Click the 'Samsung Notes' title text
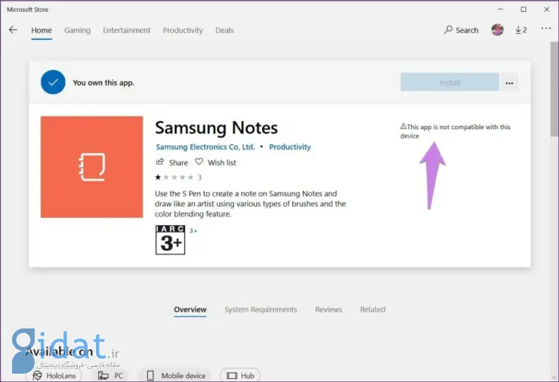The image size is (559, 382). [x=216, y=128]
